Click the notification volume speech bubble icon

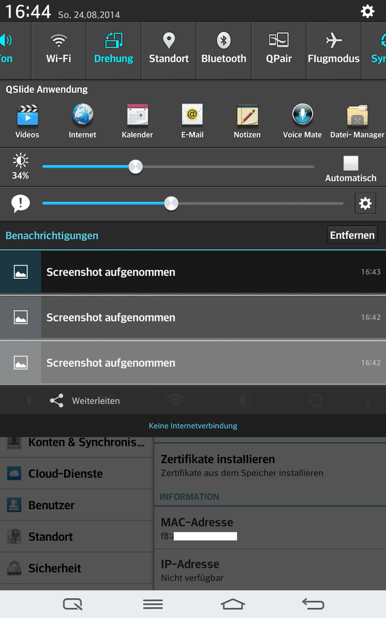click(x=21, y=204)
